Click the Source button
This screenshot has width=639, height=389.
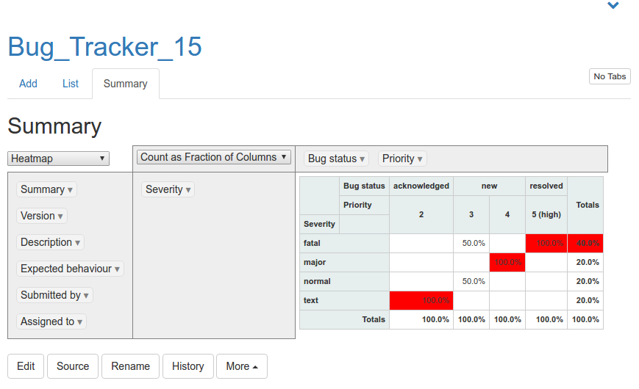coord(73,366)
